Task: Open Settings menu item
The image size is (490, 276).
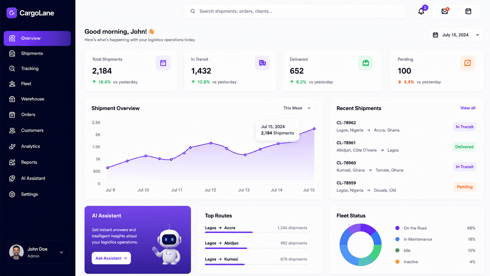Action: click(x=37, y=194)
